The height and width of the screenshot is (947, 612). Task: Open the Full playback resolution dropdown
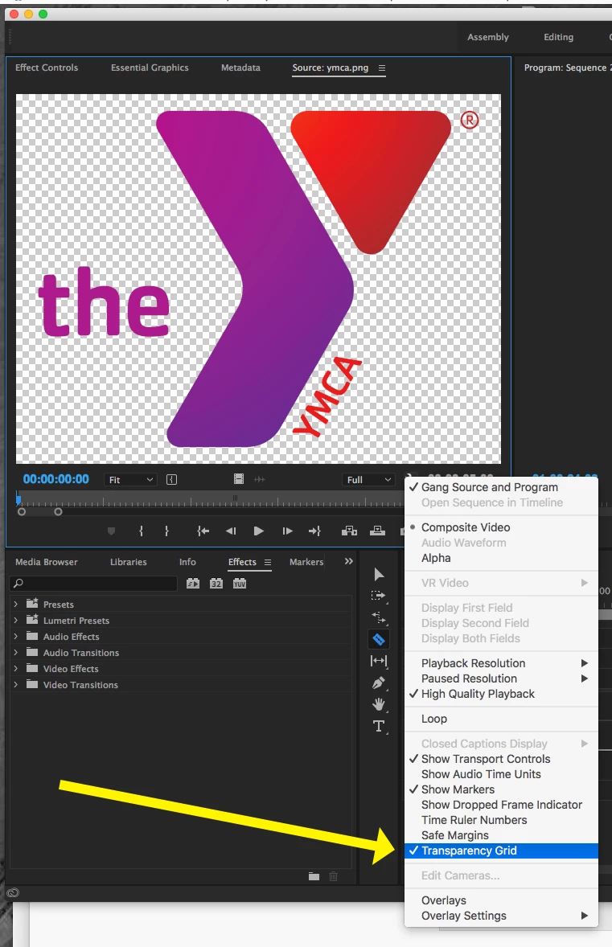pos(368,480)
